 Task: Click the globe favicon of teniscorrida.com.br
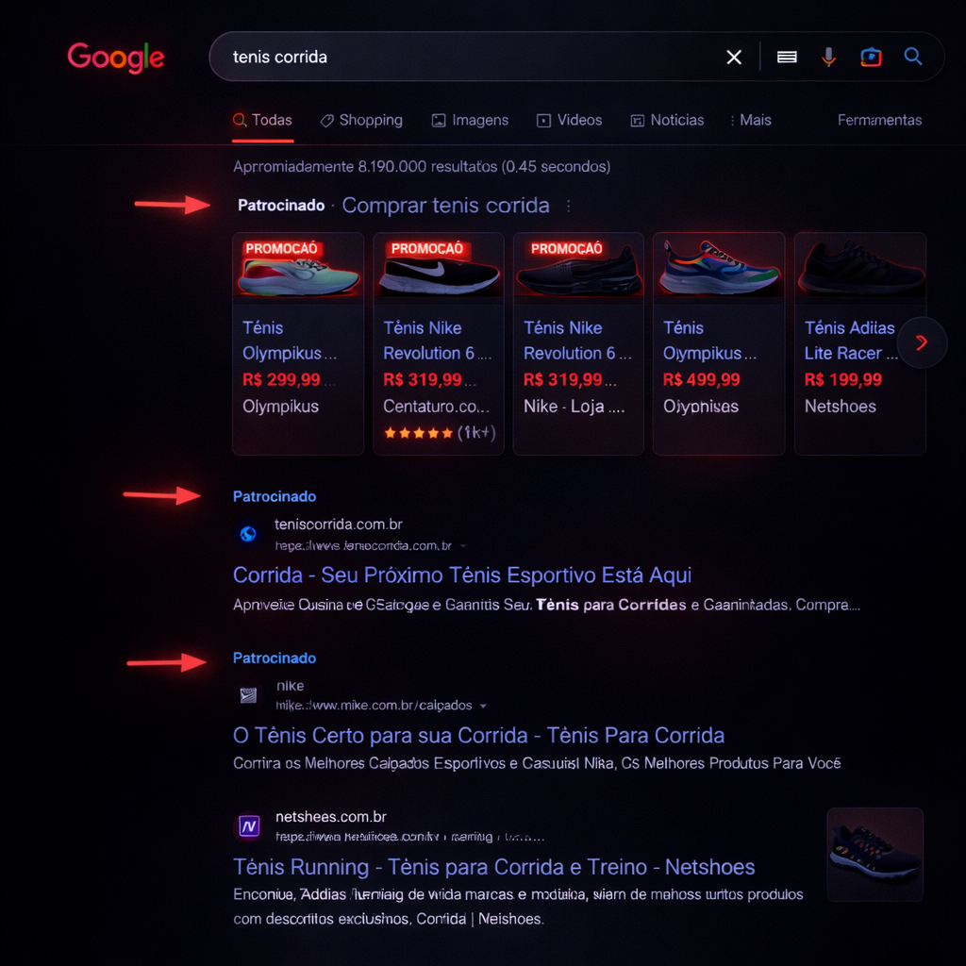[248, 534]
